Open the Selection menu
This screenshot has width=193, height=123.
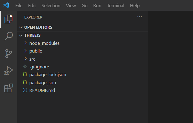tap(51, 6)
